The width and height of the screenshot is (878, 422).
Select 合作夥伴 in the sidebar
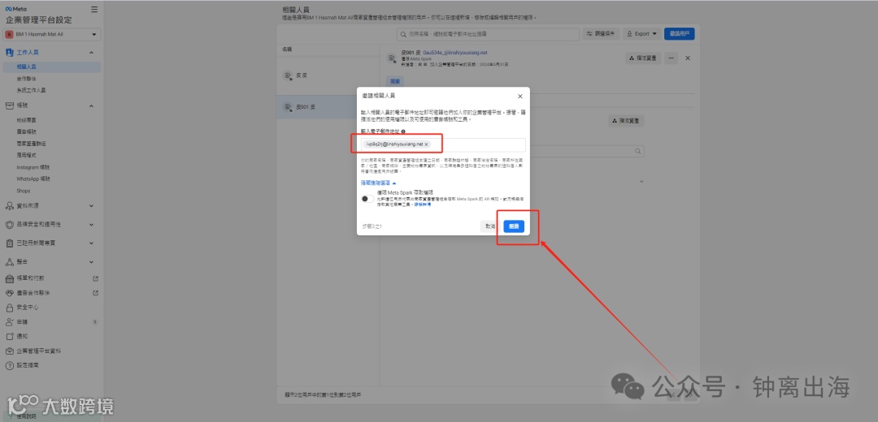tap(26, 78)
